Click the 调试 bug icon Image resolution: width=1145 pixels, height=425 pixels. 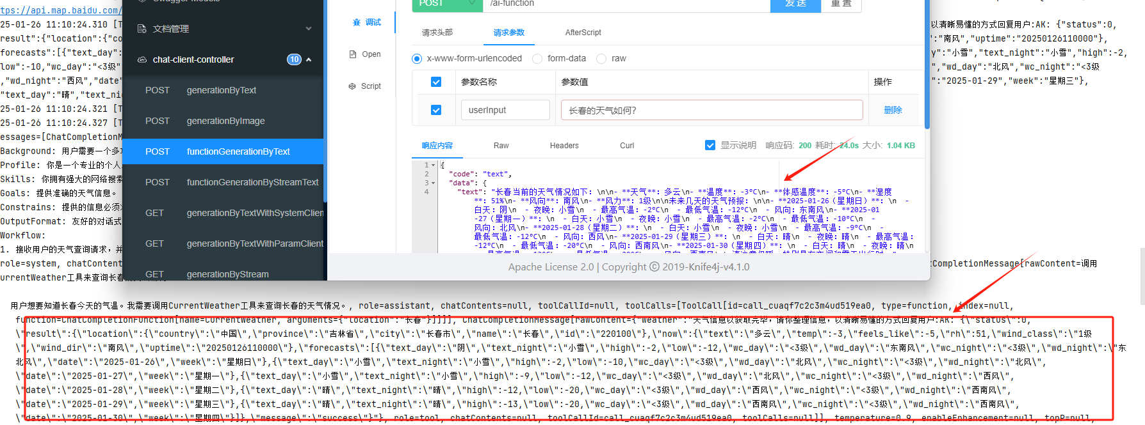point(357,22)
